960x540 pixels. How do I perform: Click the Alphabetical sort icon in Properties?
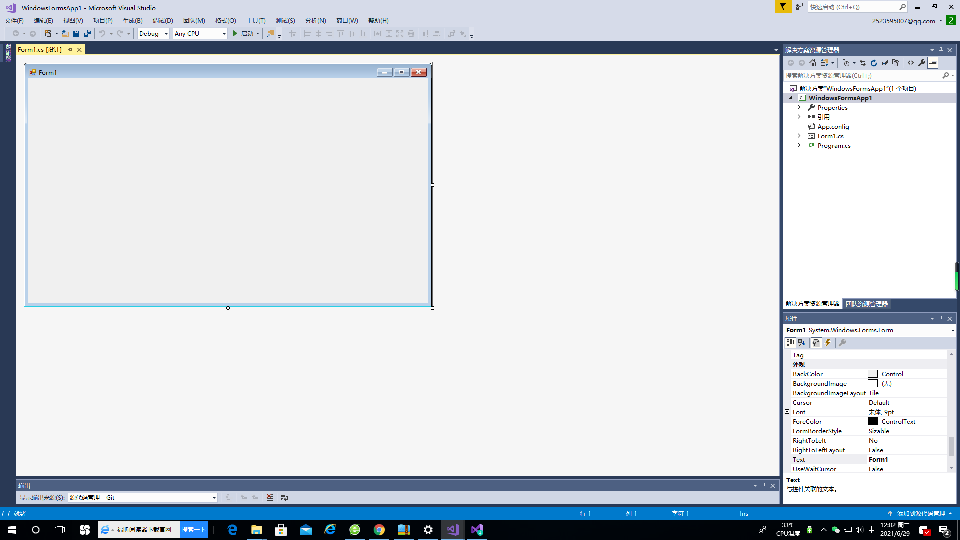pyautogui.click(x=802, y=343)
